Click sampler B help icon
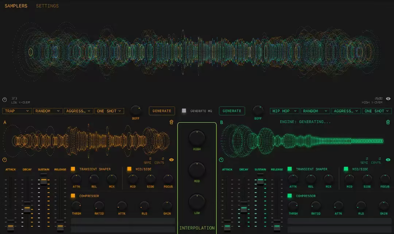Screen dimensions: 394x234 coord(221,160)
